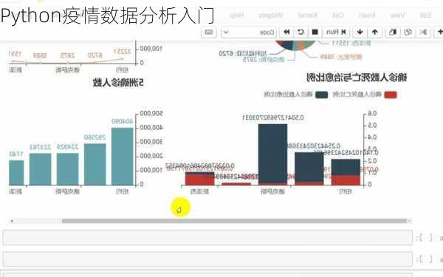The image size is (443, 277).
Task: Open the Code cell type dropdown
Action: pyautogui.click(x=249, y=32)
